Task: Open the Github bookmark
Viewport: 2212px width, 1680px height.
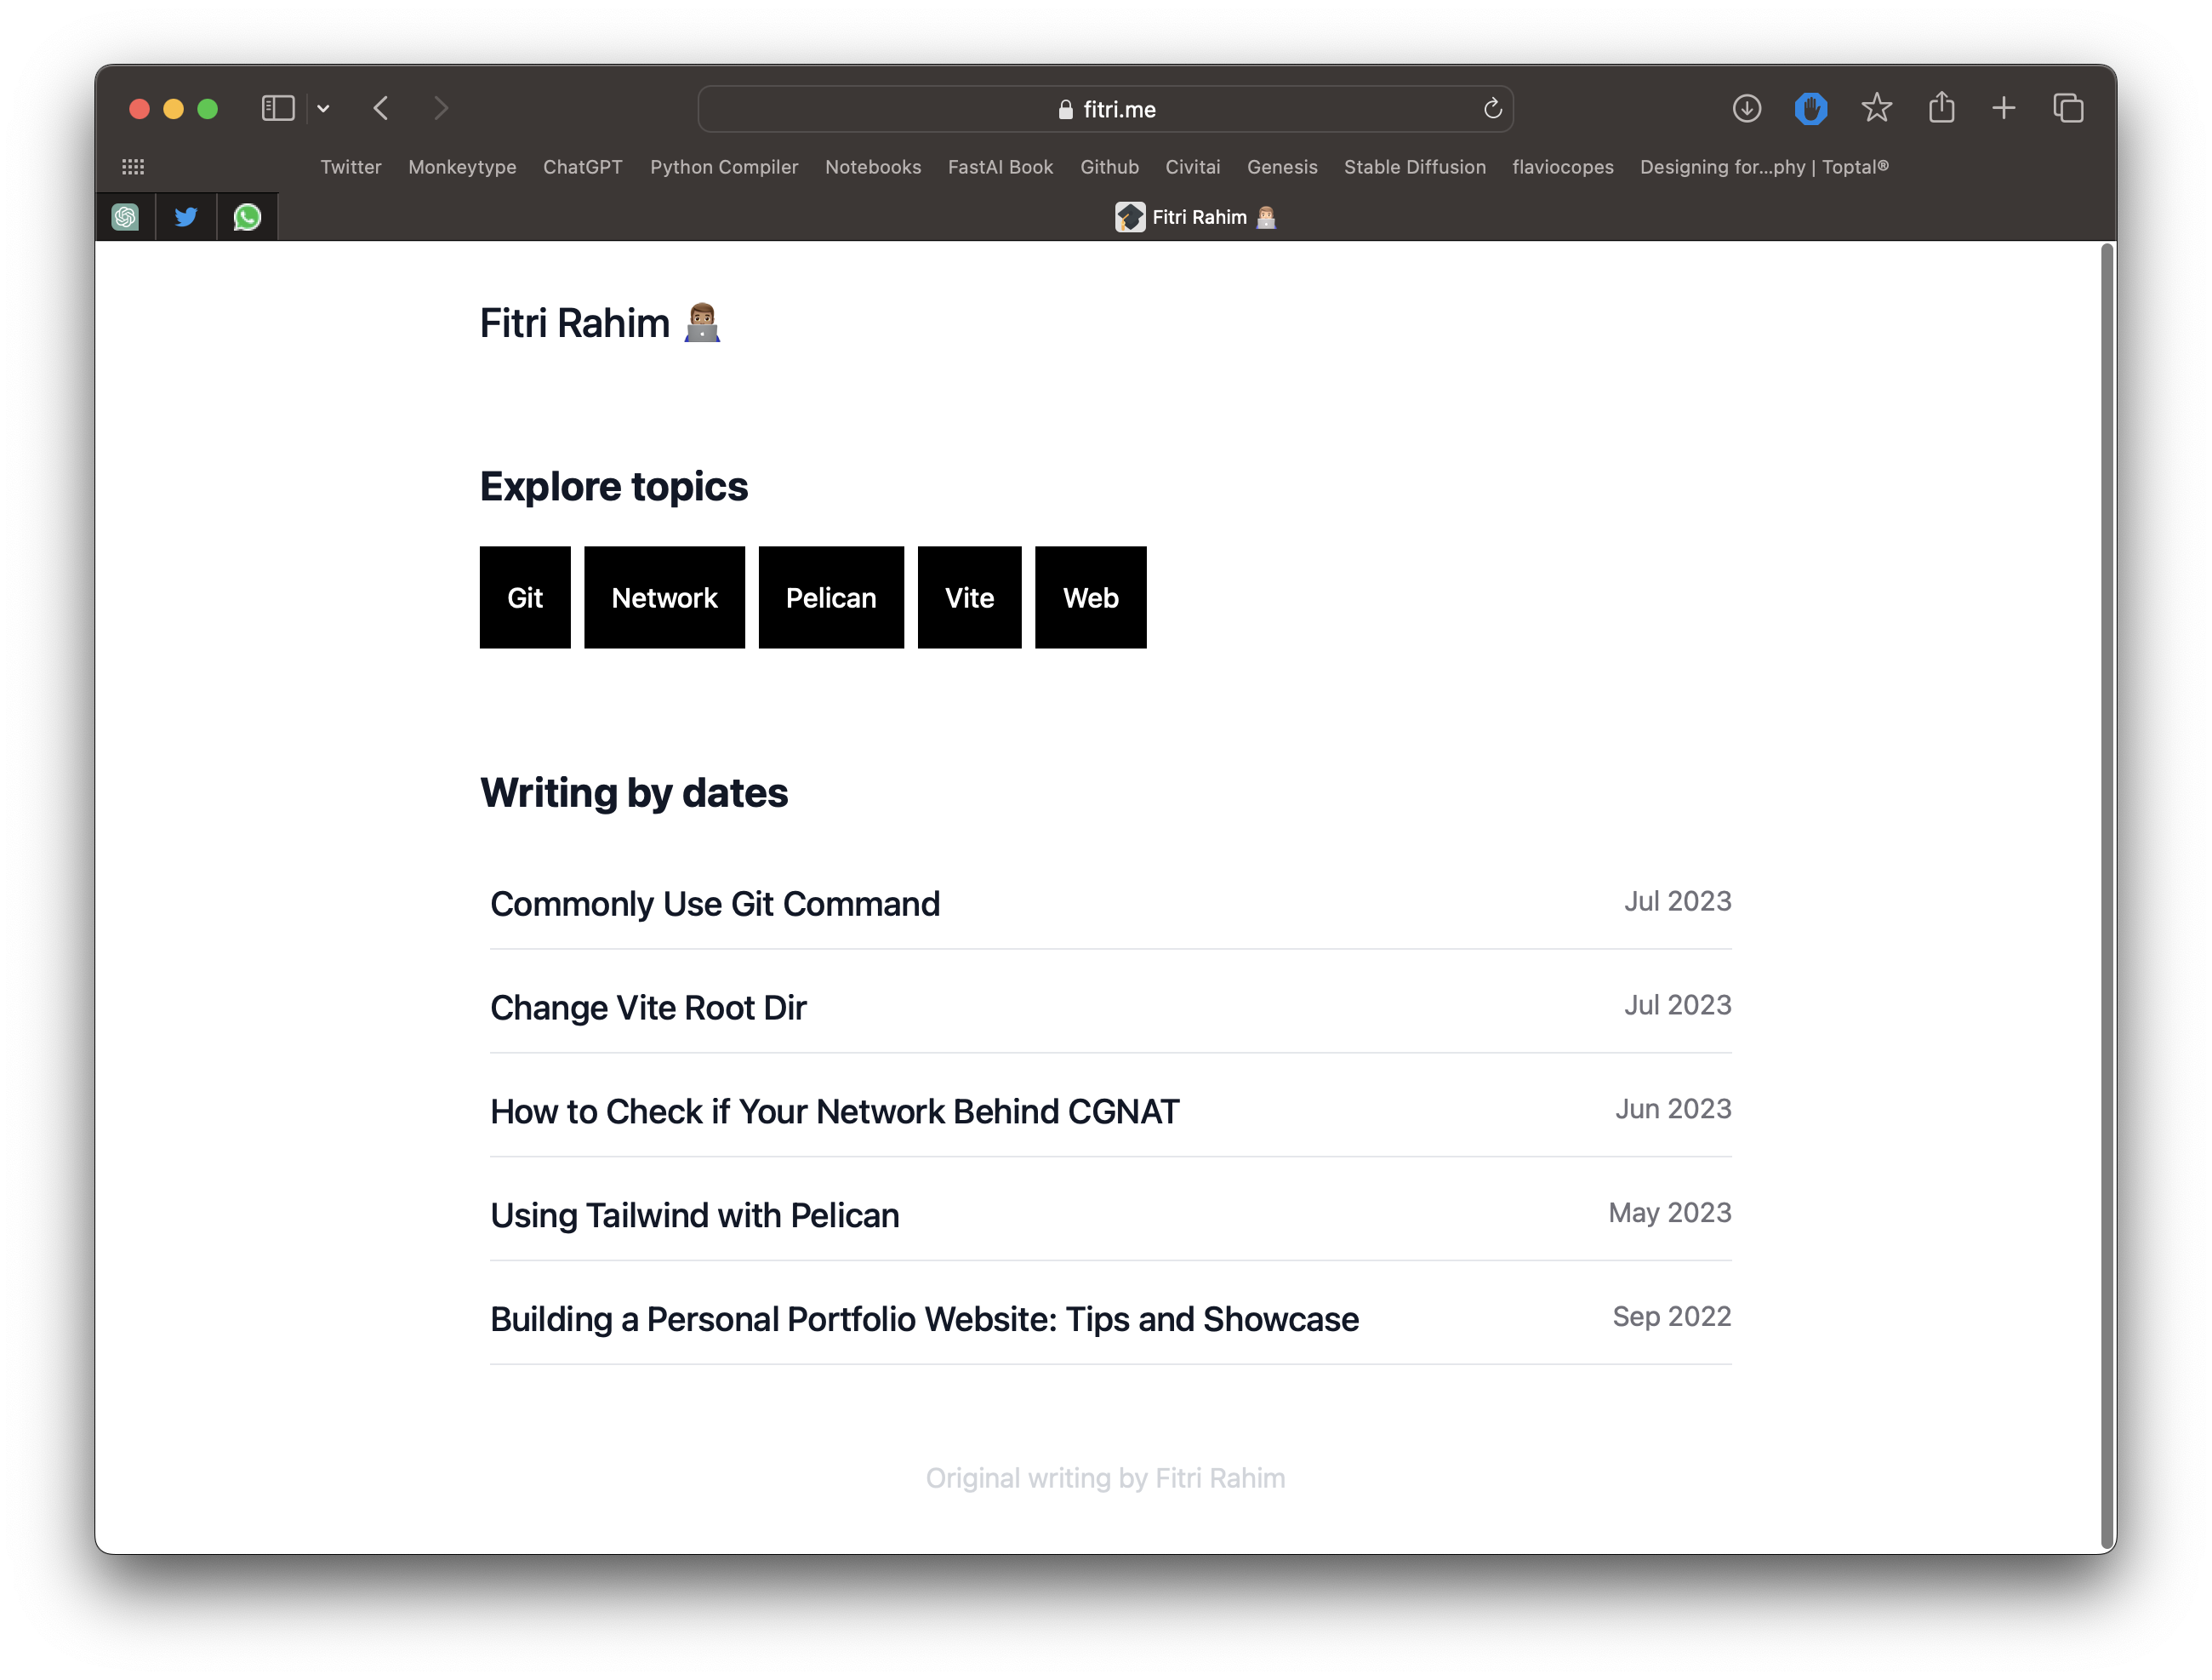Action: (x=1109, y=167)
